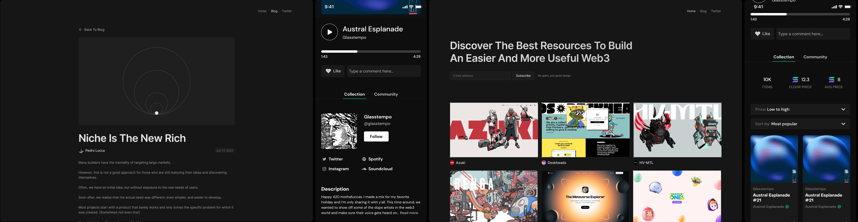The width and height of the screenshot is (858, 222).
Task: Click progress bar below the Austral Esplanade title
Action: [x=371, y=52]
